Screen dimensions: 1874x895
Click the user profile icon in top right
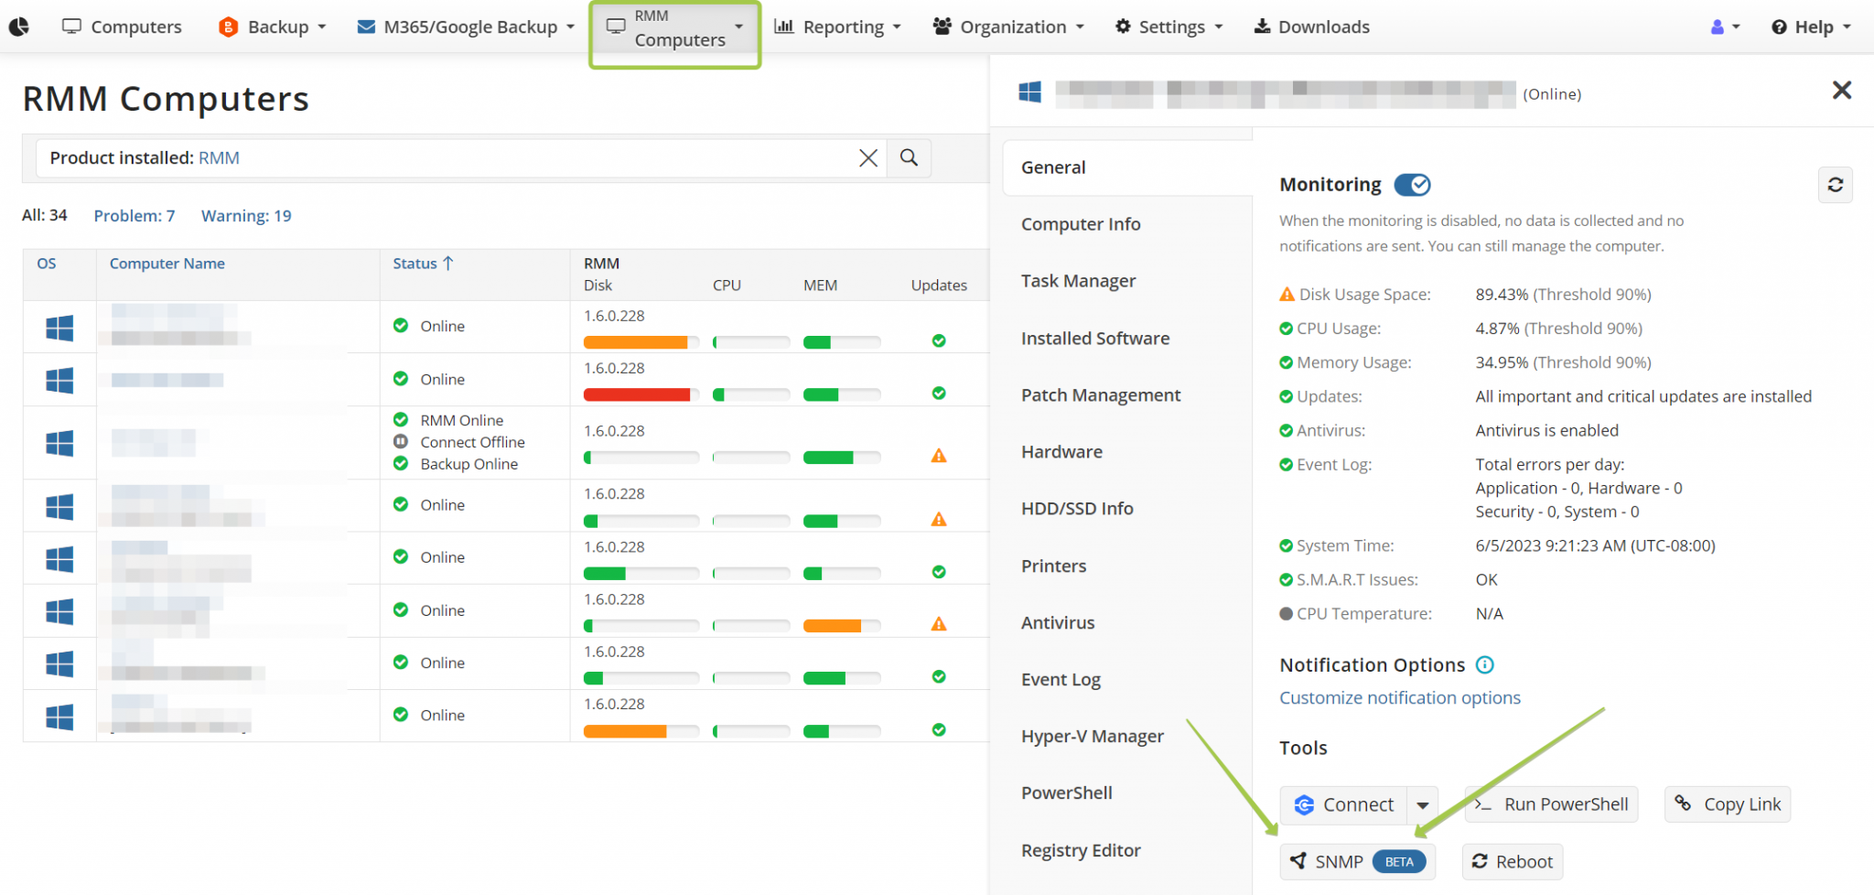[1719, 27]
